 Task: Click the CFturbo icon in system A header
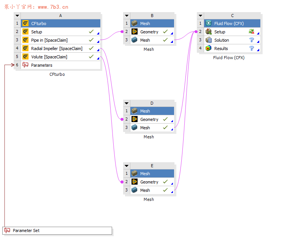tap(25, 24)
